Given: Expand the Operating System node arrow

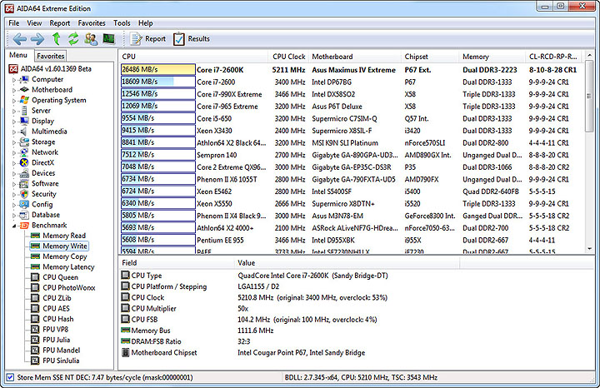Looking at the screenshot, I should [14, 101].
